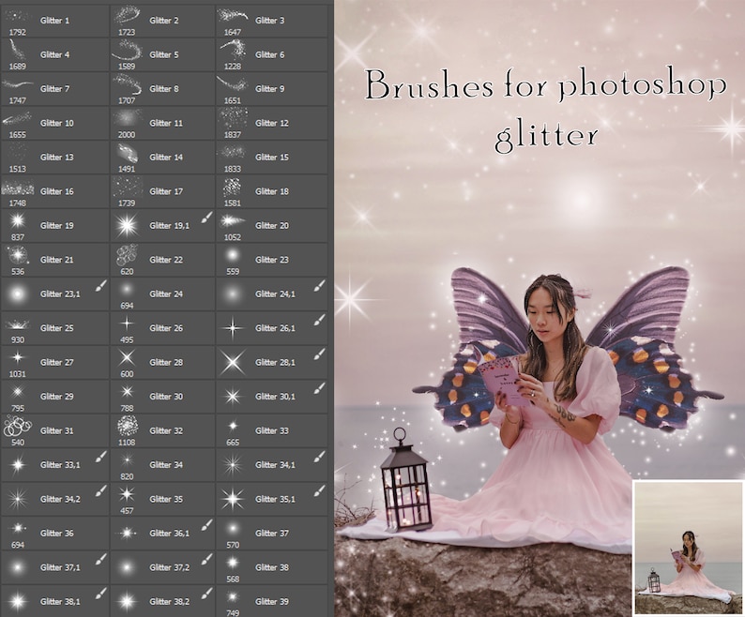Select the Glitter 19,1 tool preset
The width and height of the screenshot is (745, 617).
(163, 226)
